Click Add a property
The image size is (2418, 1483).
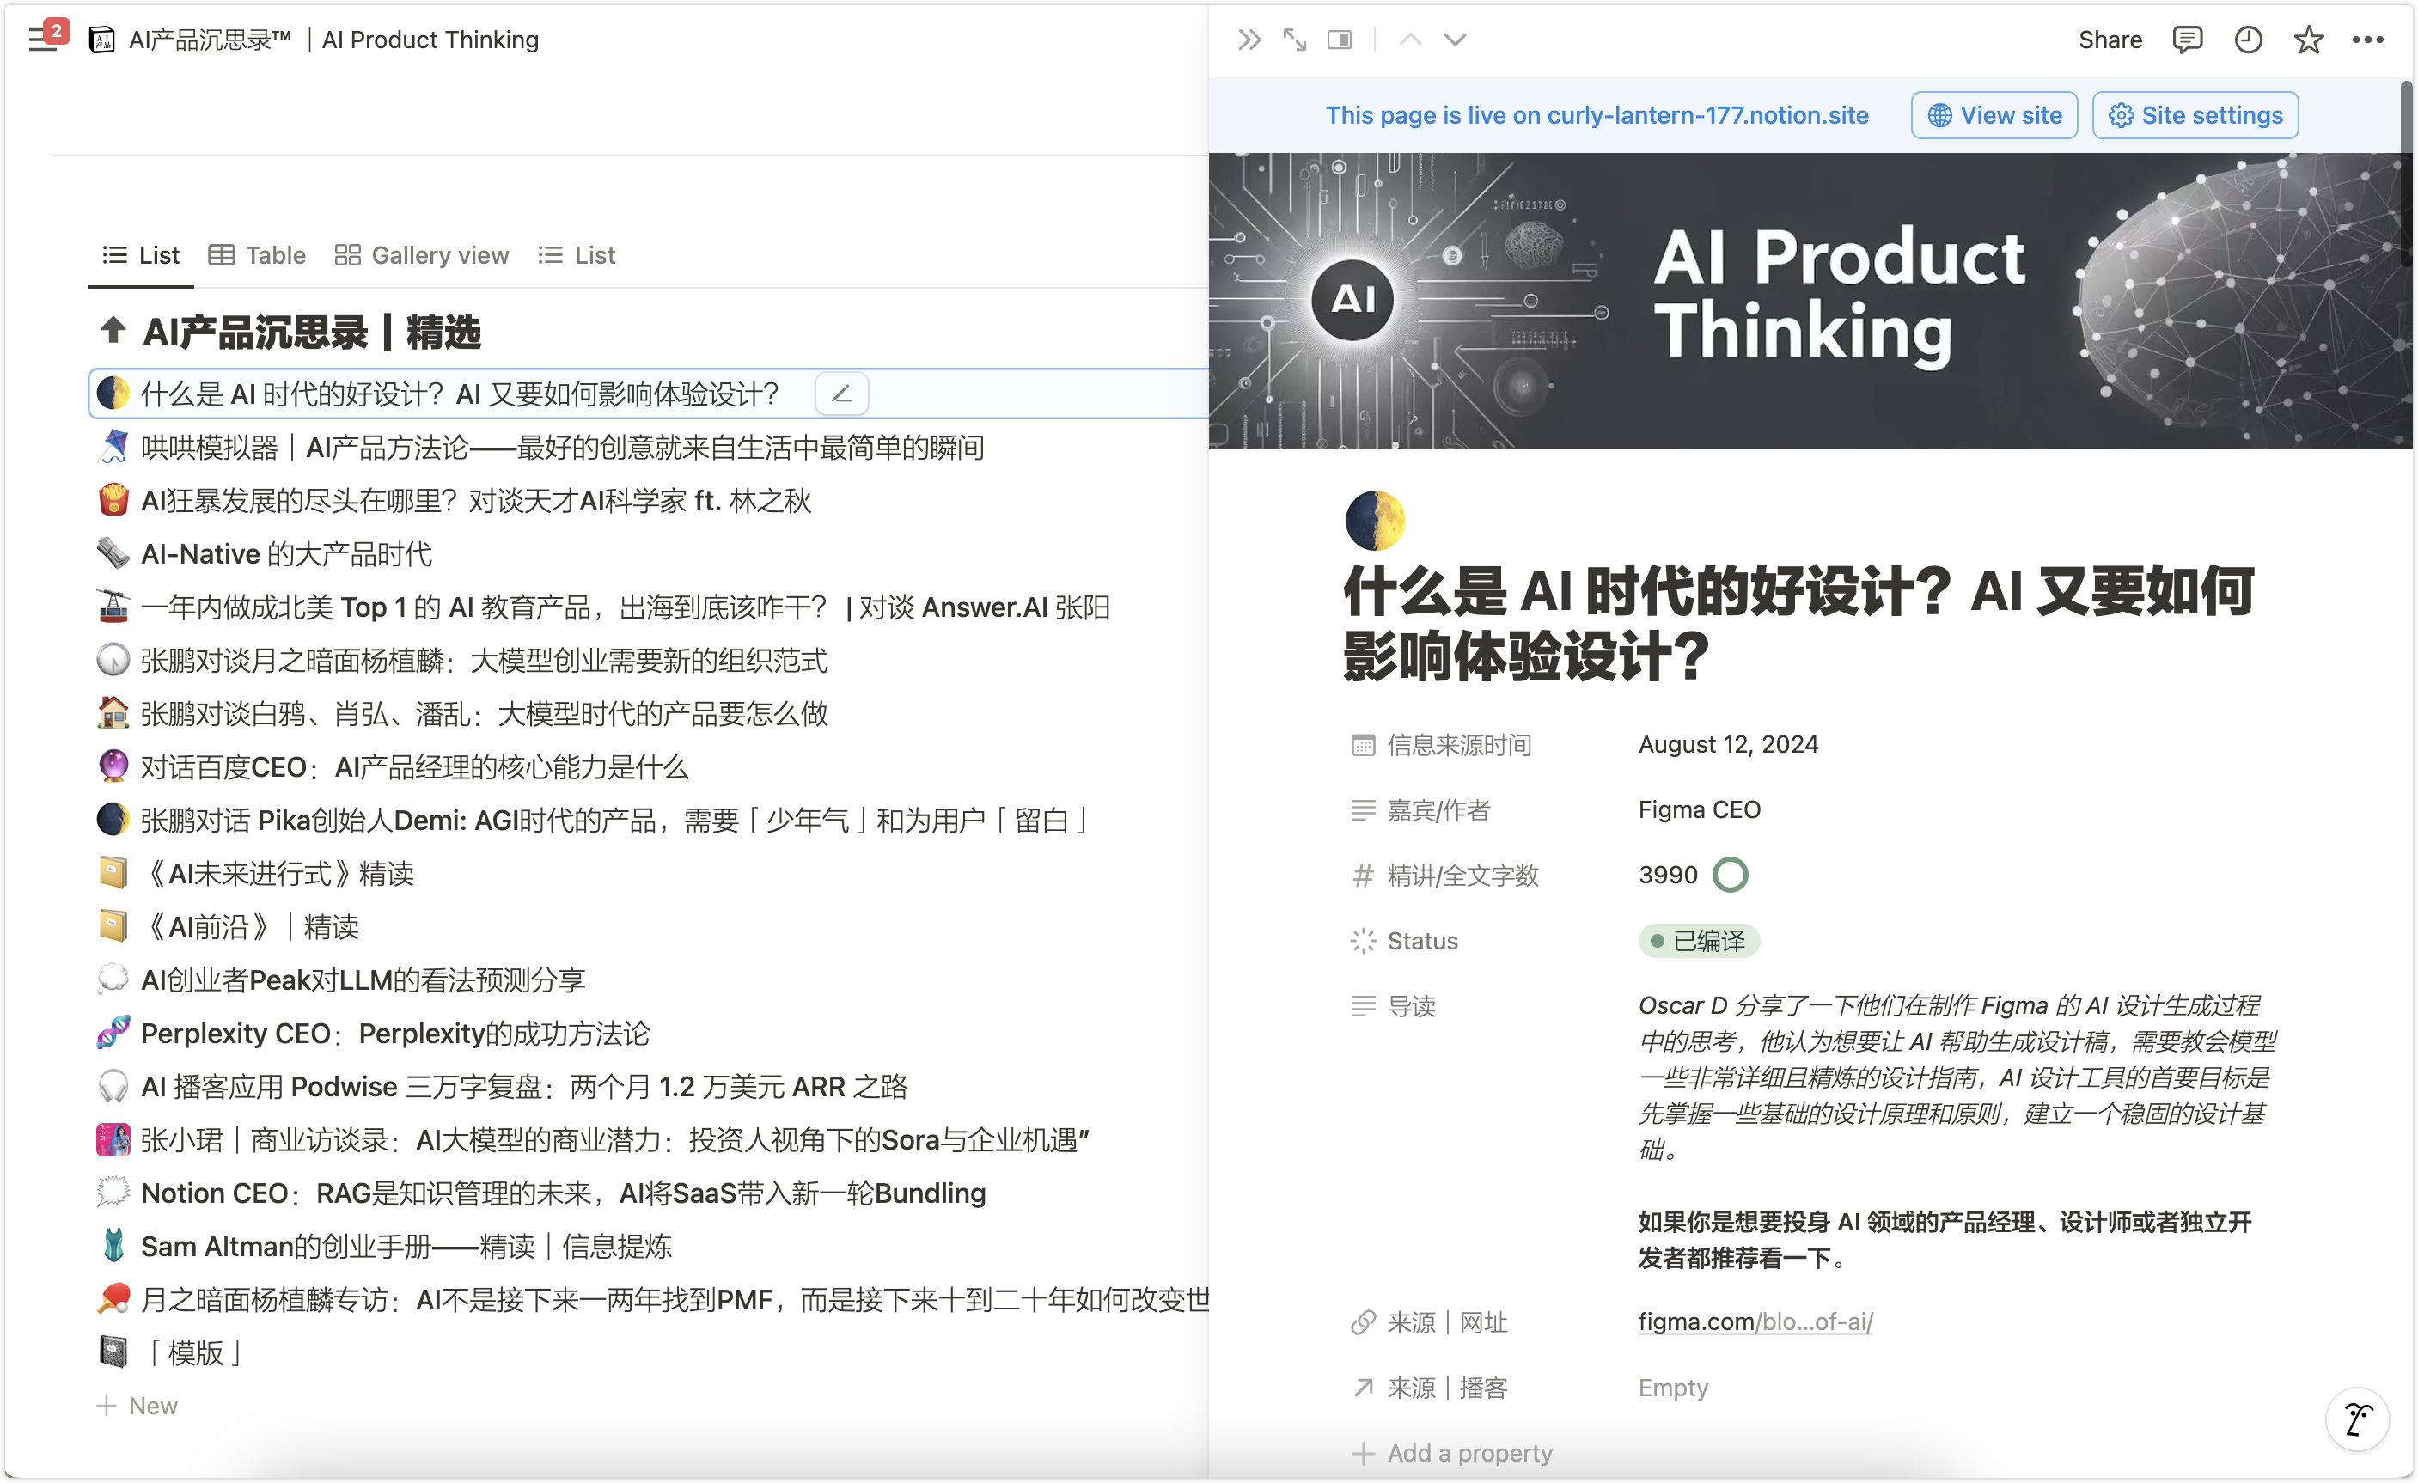point(1452,1454)
